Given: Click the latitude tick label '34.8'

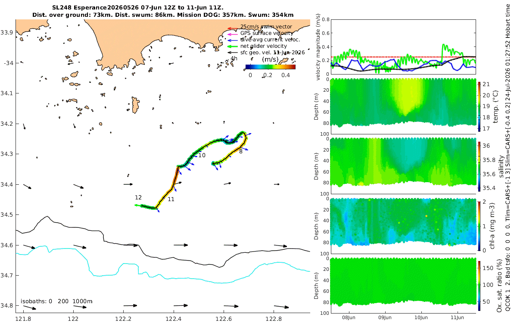Looking at the screenshot, I should pyautogui.click(x=6, y=306).
